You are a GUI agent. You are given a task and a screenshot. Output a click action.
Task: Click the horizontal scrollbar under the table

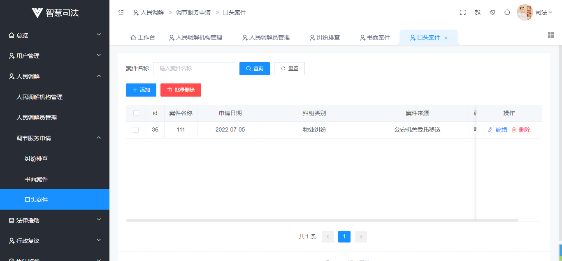coord(322,220)
